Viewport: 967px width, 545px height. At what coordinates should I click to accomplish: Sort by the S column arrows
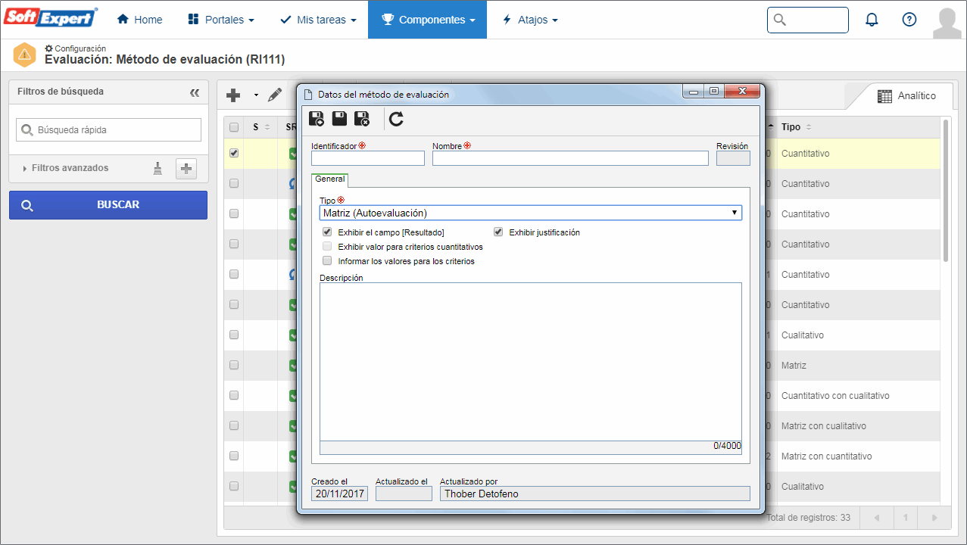tap(267, 127)
